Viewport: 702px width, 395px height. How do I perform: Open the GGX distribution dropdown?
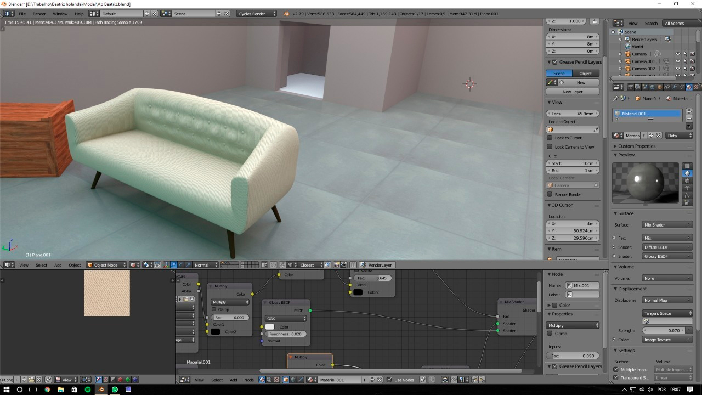coord(285,318)
